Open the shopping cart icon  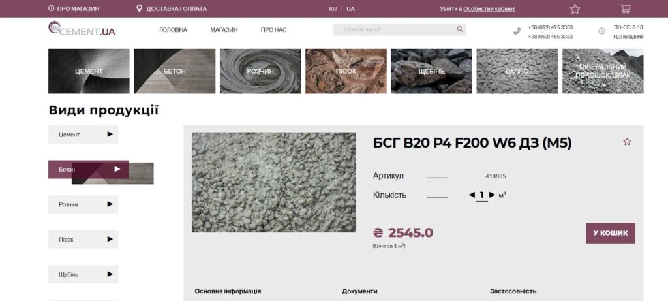tap(625, 8)
